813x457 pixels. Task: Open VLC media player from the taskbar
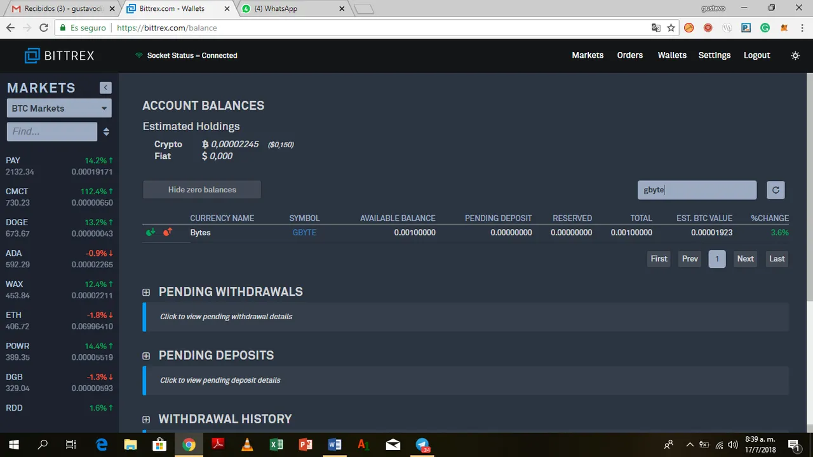pyautogui.click(x=247, y=444)
